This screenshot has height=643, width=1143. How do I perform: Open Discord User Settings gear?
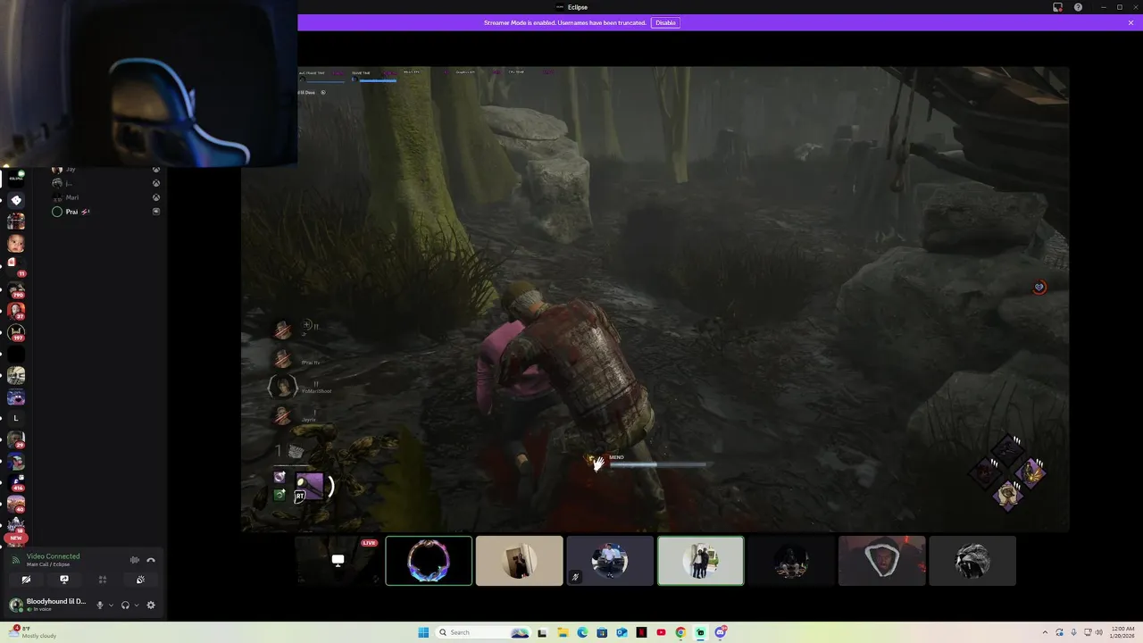click(151, 605)
